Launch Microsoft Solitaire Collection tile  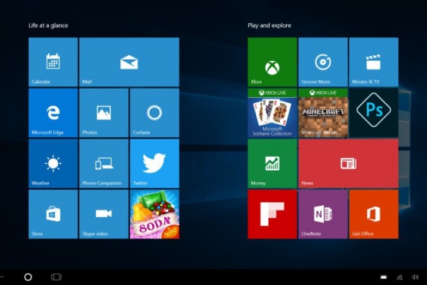pos(272,113)
